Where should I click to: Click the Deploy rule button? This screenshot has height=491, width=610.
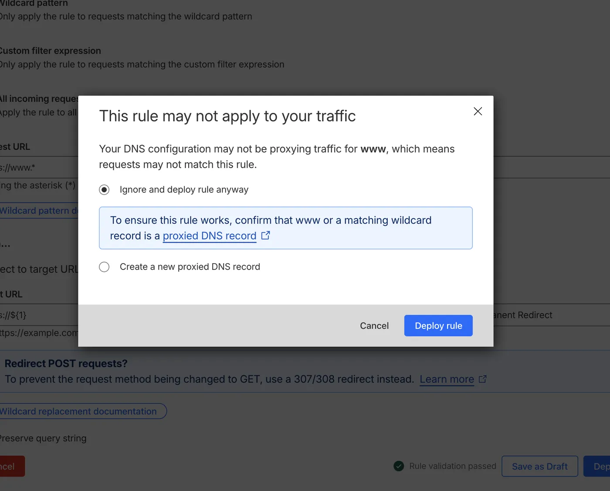[x=438, y=325]
